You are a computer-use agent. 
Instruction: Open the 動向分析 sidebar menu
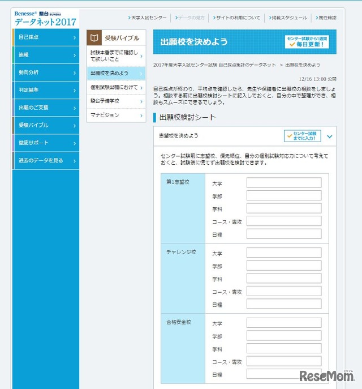coord(46,72)
